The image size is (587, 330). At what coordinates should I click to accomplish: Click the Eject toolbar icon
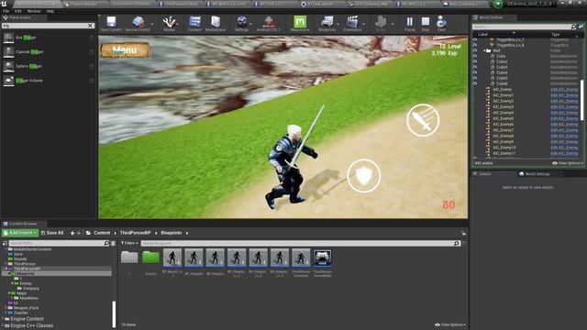[441, 24]
